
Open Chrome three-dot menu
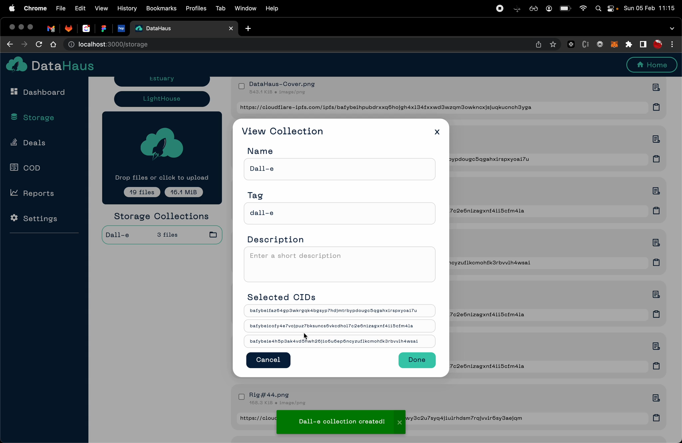[672, 44]
